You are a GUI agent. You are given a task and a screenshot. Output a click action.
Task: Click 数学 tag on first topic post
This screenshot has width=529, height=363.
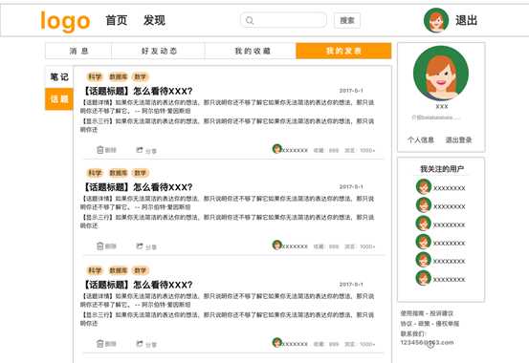click(140, 76)
